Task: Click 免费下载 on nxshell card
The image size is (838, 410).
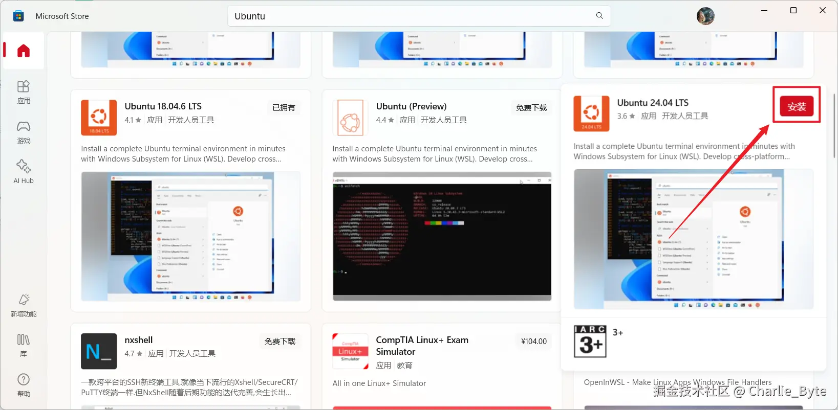Action: [280, 341]
